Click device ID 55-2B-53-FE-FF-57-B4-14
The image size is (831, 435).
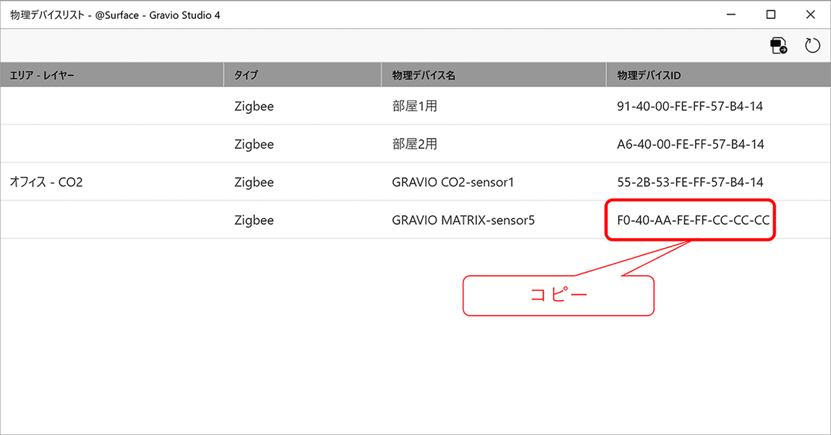click(x=690, y=182)
